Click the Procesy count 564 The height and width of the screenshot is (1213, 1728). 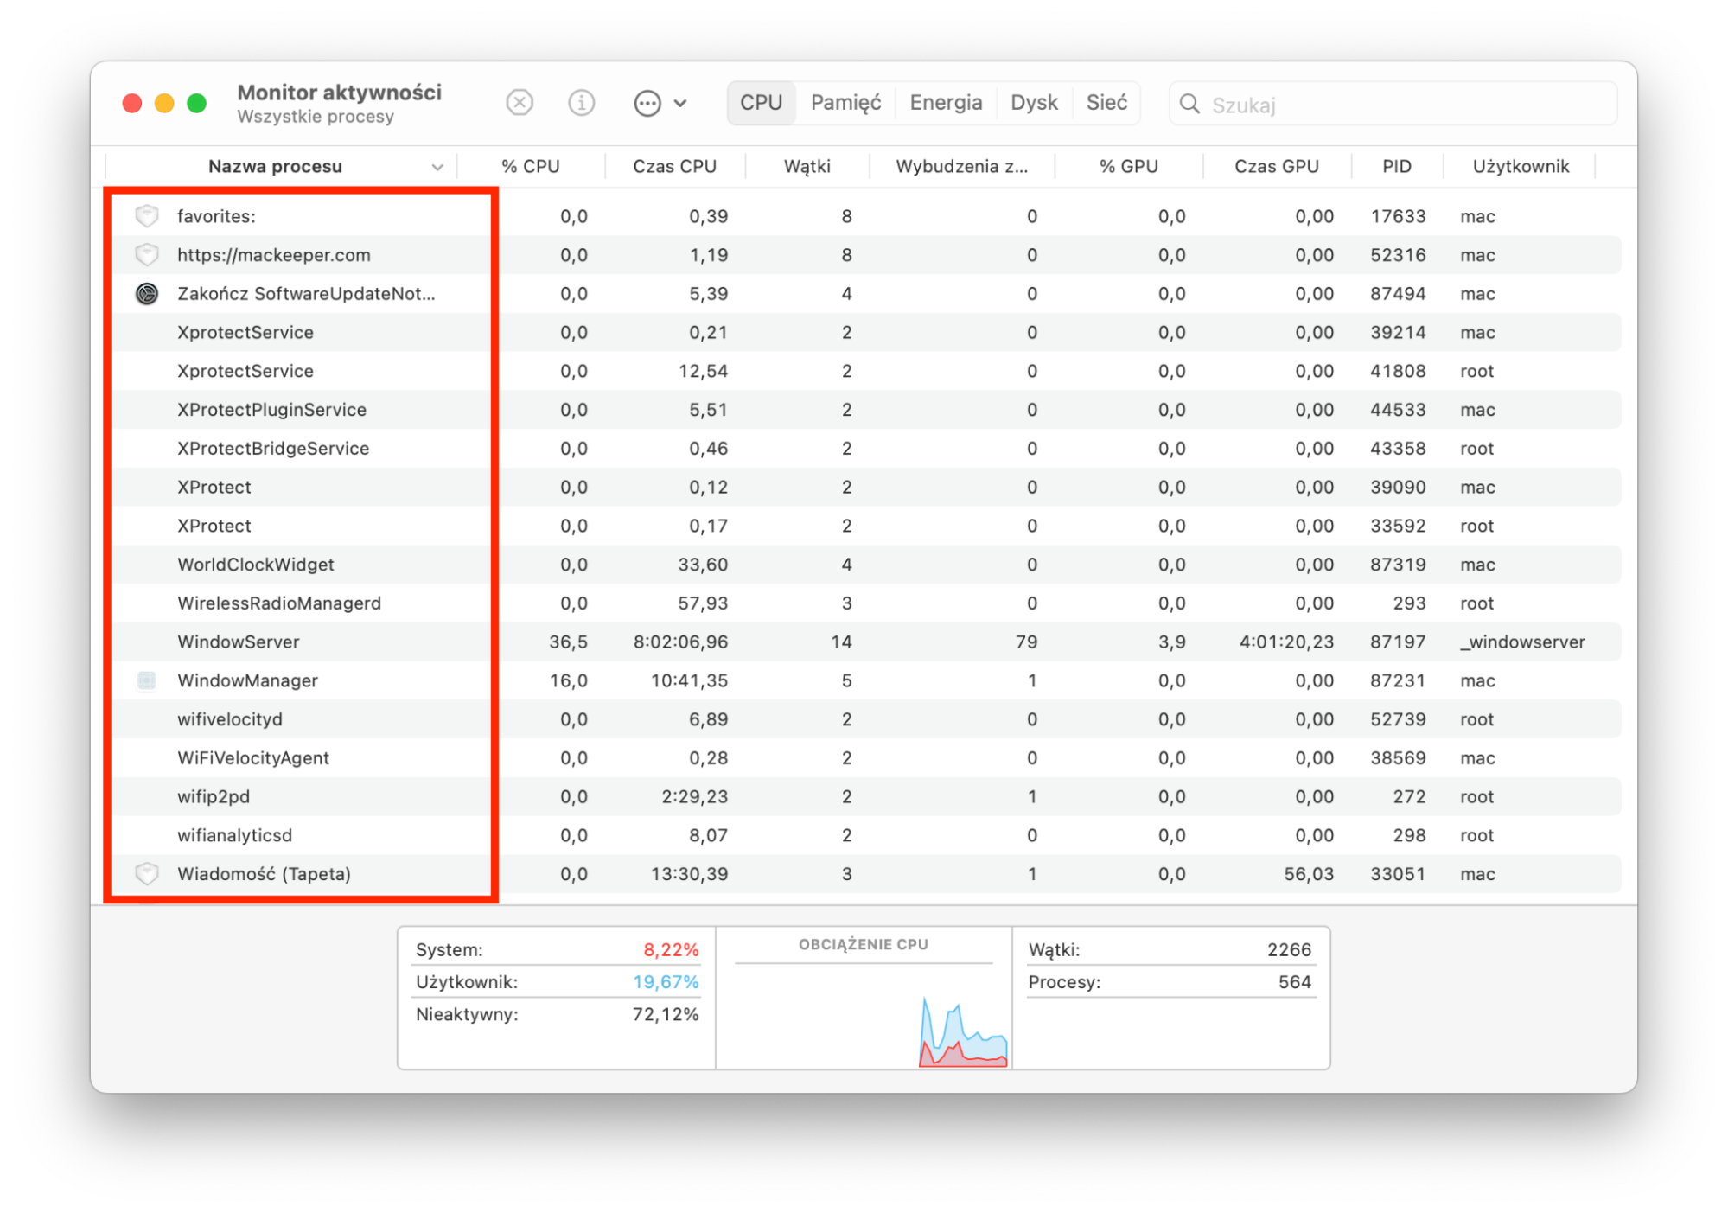[1295, 982]
